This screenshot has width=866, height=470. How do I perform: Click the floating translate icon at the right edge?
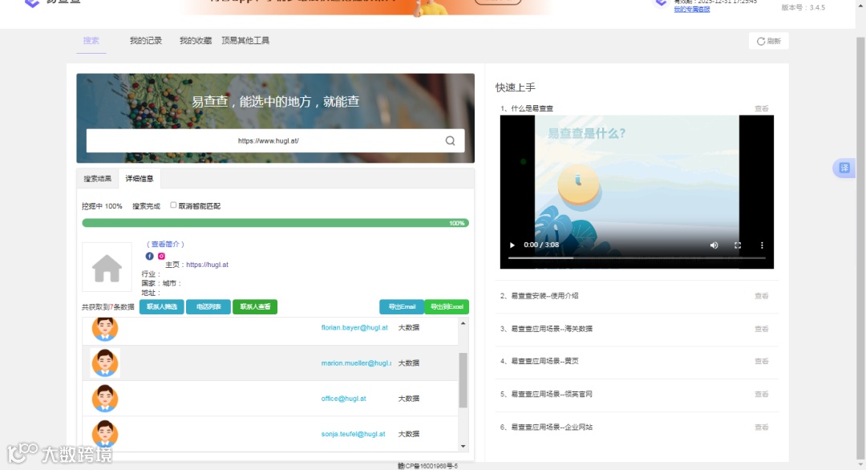point(844,168)
